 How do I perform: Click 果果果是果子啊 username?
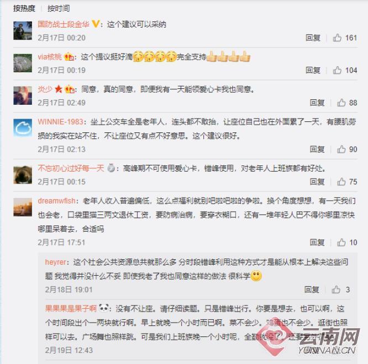pyautogui.click(x=71, y=308)
